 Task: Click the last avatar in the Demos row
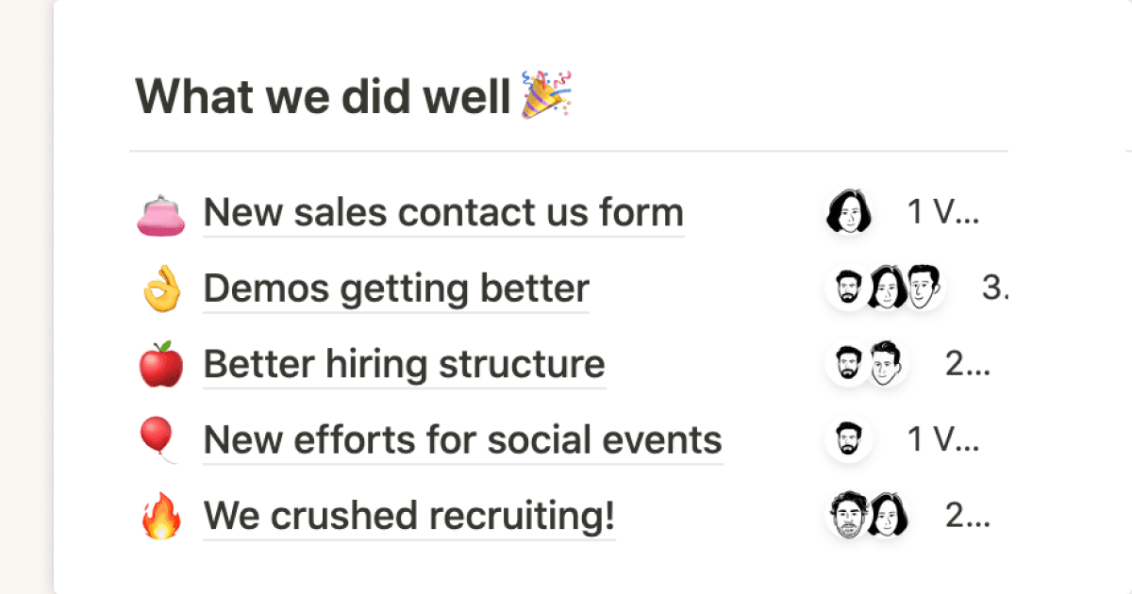pyautogui.click(x=924, y=288)
